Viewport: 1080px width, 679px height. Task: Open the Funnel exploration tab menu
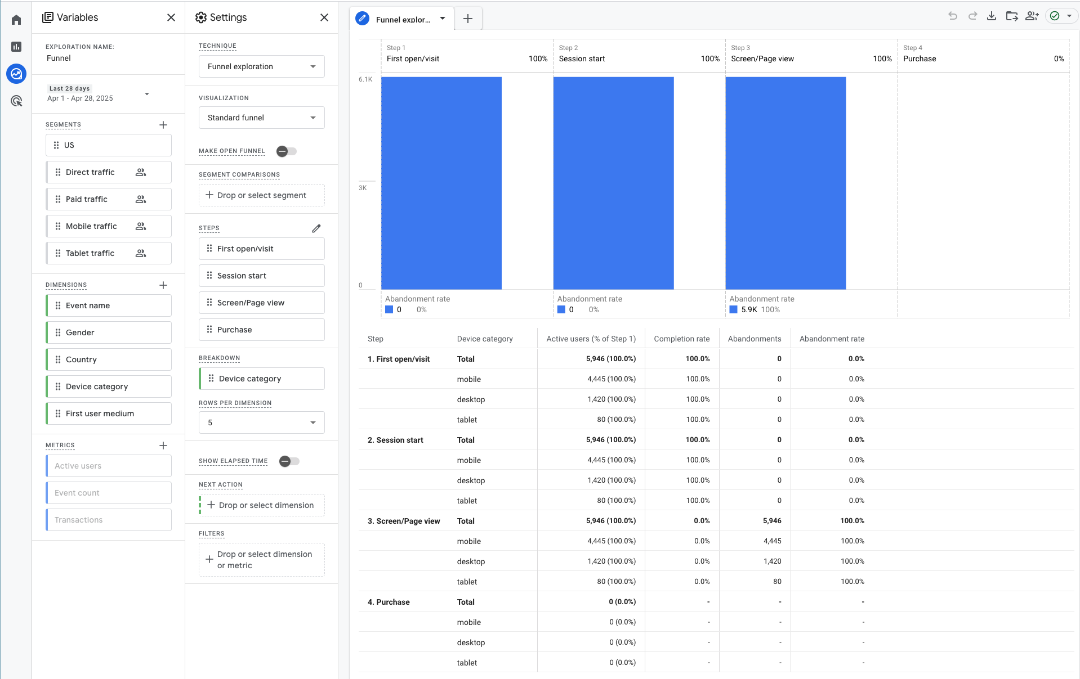pyautogui.click(x=444, y=19)
